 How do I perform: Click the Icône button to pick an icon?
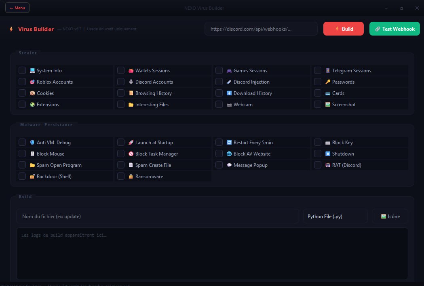click(390, 216)
